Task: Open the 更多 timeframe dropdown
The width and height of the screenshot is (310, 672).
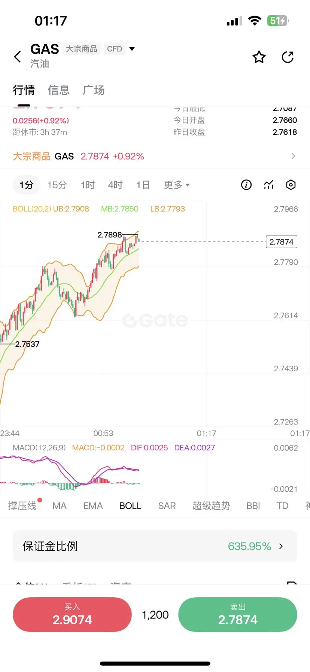Action: [x=177, y=185]
